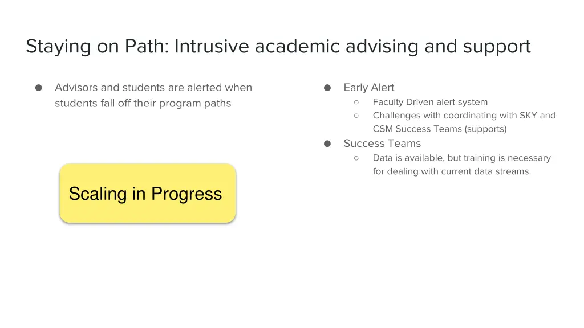Image resolution: width=584 pixels, height=328 pixels.
Task: Select hollow bullet before Data is available
Action: click(356, 158)
